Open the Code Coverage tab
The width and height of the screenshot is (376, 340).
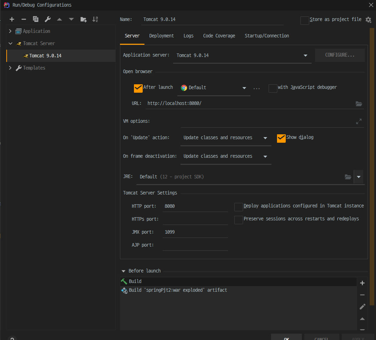tap(219, 36)
